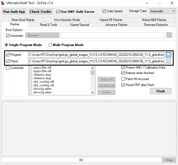Open the Xiaomi FB Flasher tab
This screenshot has height=165, width=178.
111,20
